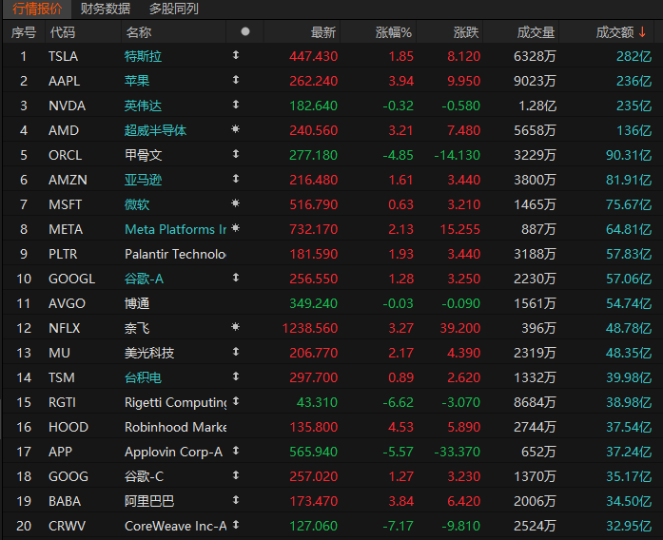Open the 谷歌-A stock name link
663x540 pixels.
(x=144, y=279)
